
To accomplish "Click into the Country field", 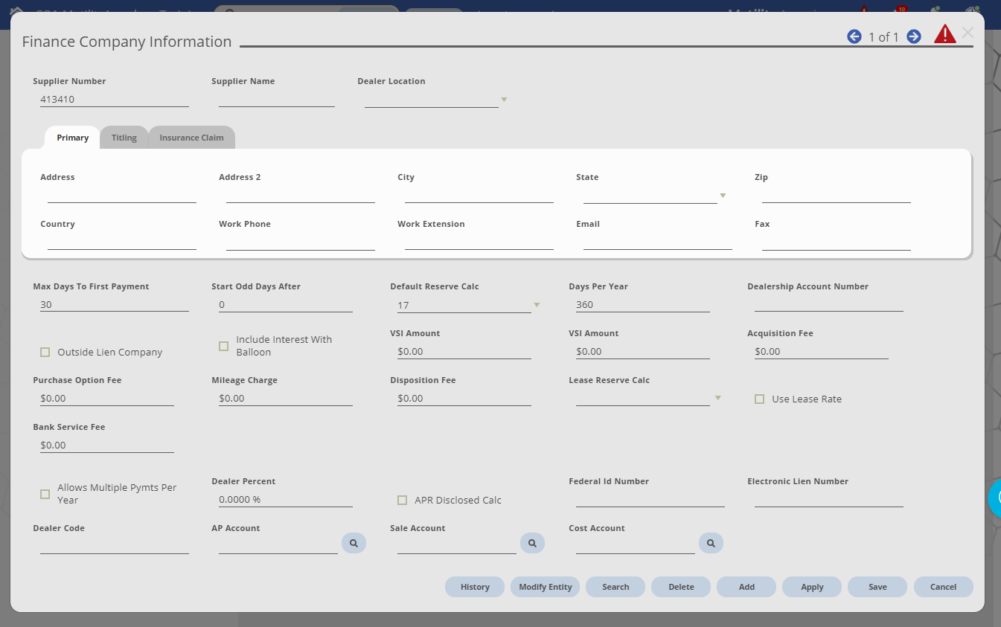I will (122, 242).
